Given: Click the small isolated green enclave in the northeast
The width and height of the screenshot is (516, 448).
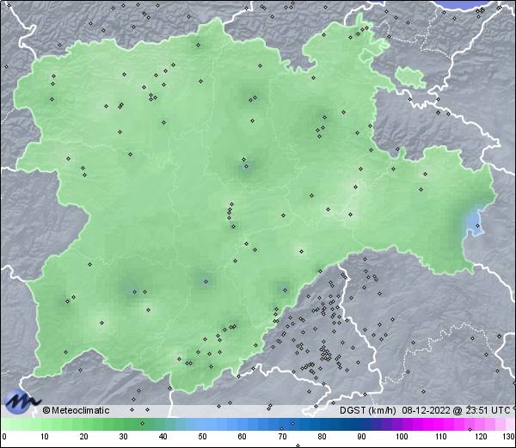Looking at the screenshot, I should (x=410, y=77).
